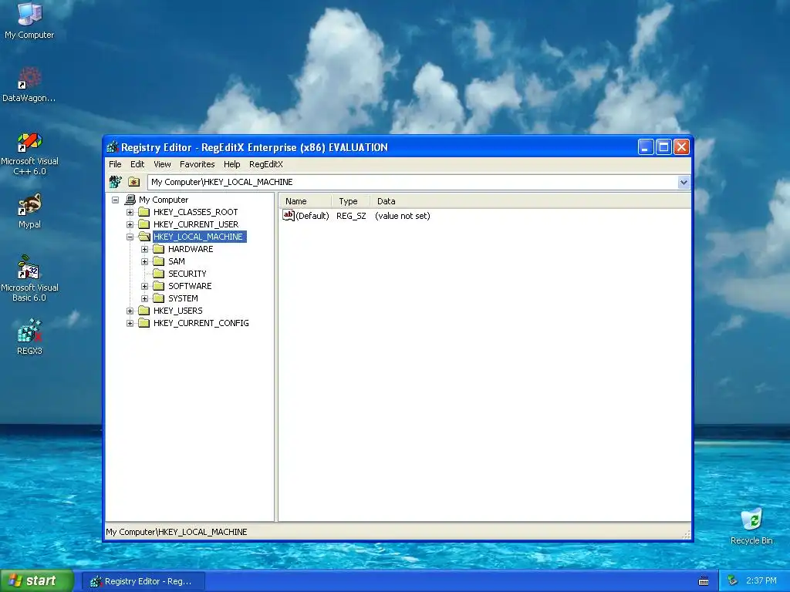
Task: Maximize the Registry Editor window
Action: 663,147
